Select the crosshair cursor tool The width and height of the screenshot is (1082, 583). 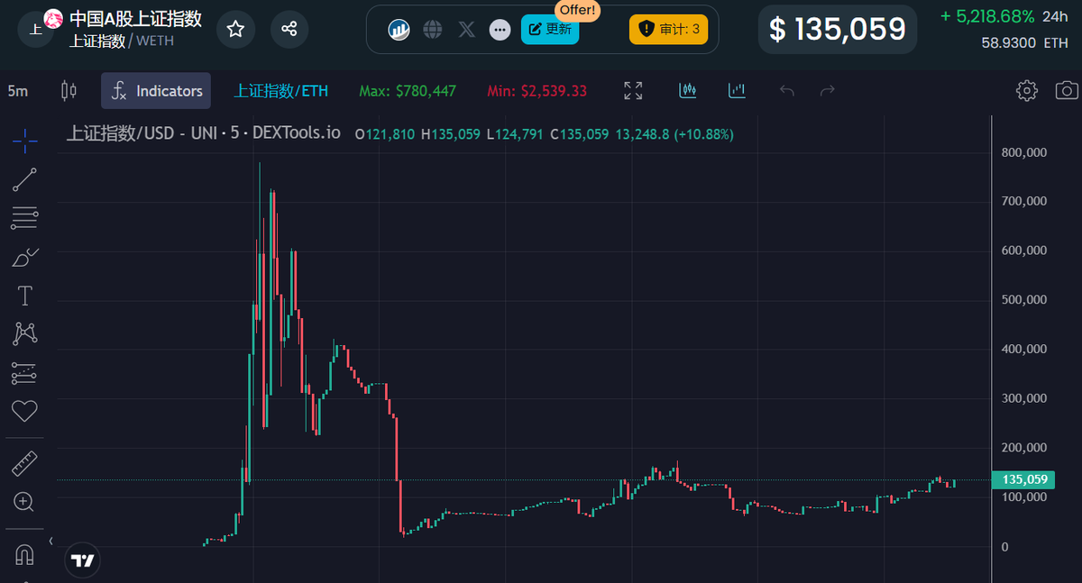click(24, 140)
